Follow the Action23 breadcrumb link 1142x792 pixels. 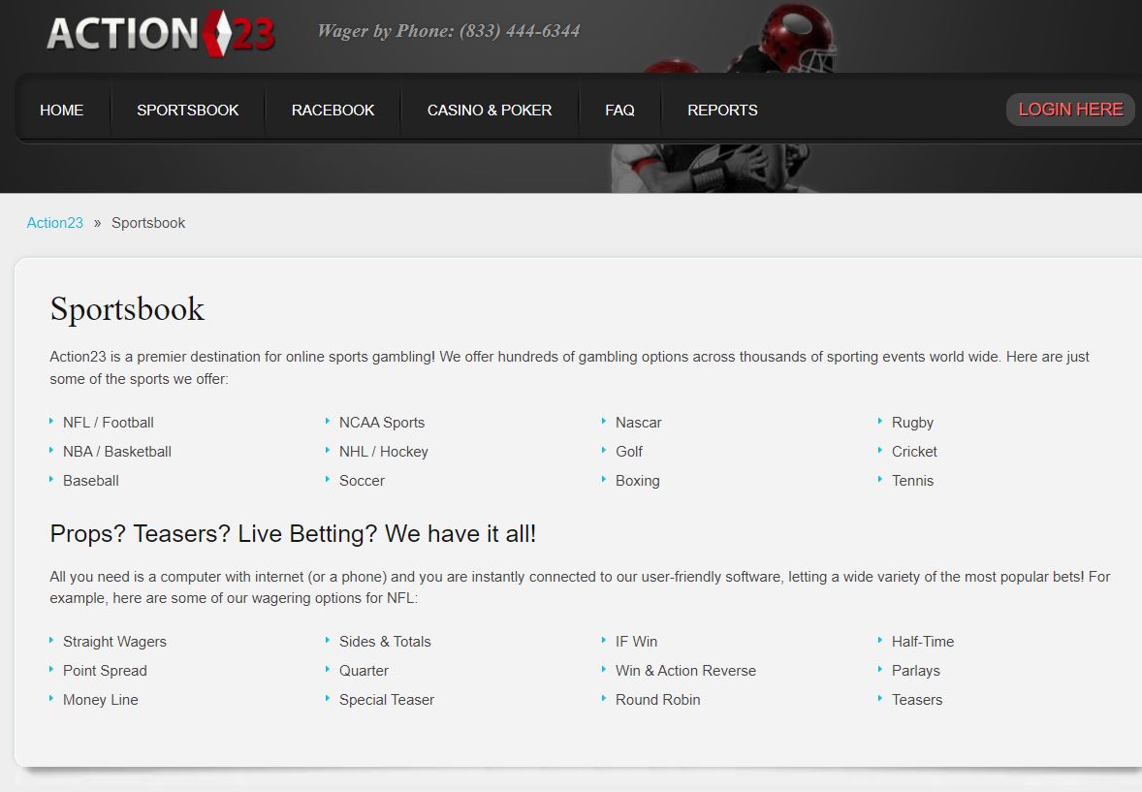coord(55,223)
